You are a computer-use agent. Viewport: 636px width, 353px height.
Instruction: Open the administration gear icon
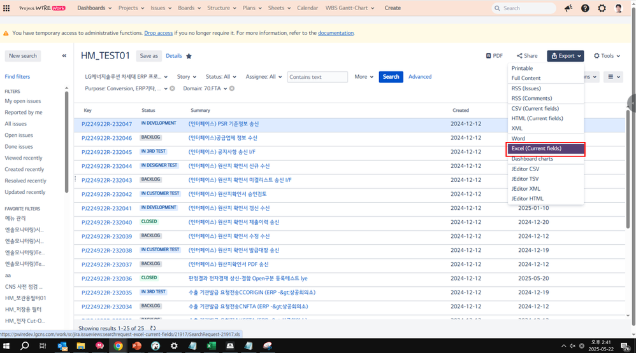602,8
